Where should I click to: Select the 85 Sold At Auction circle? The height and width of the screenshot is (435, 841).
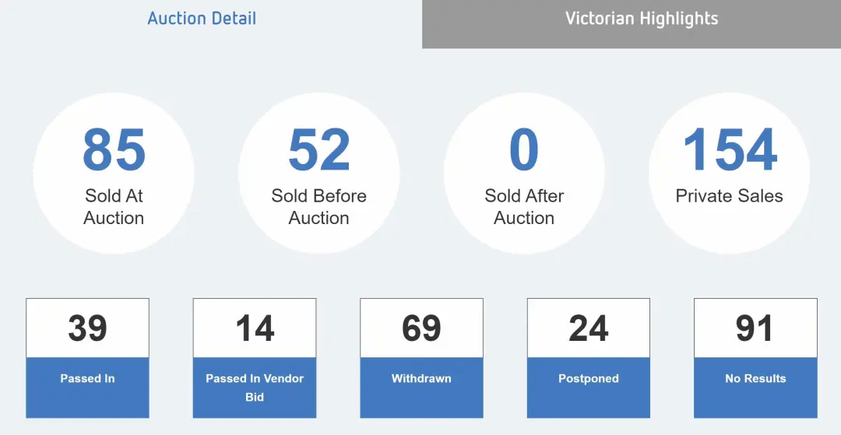tap(114, 173)
